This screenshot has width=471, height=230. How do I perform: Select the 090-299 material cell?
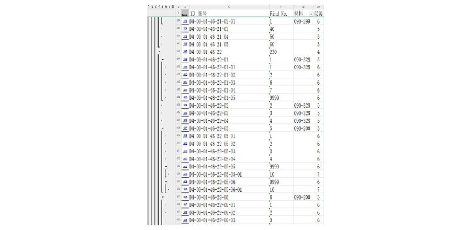303,21
